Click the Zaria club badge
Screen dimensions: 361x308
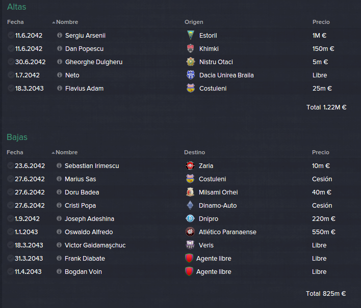pos(190,165)
